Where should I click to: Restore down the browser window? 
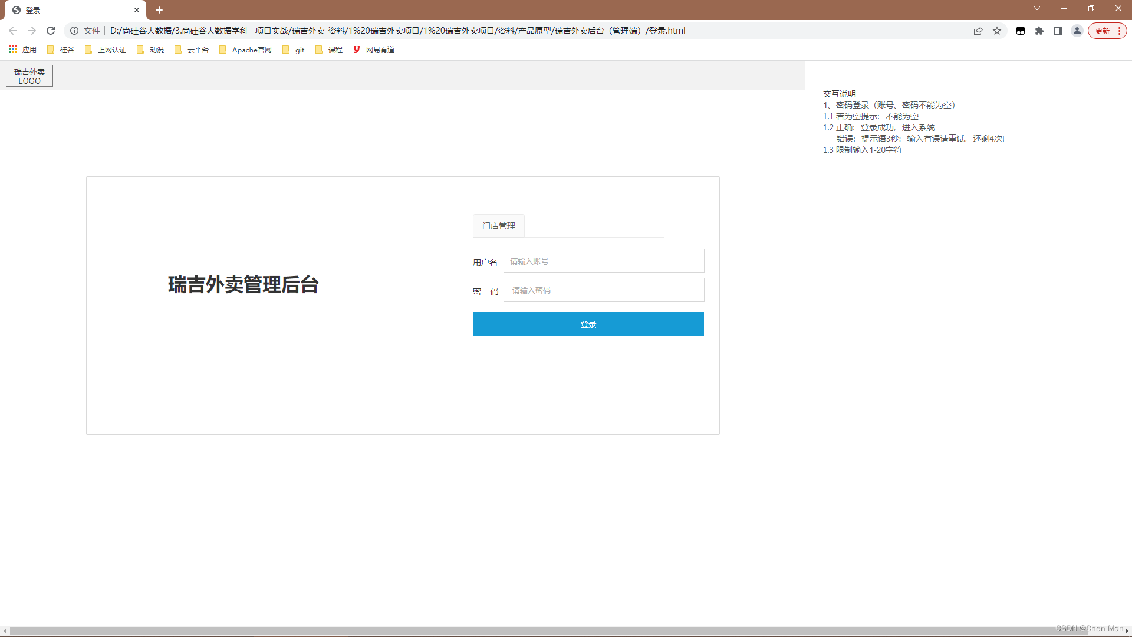click(1091, 8)
